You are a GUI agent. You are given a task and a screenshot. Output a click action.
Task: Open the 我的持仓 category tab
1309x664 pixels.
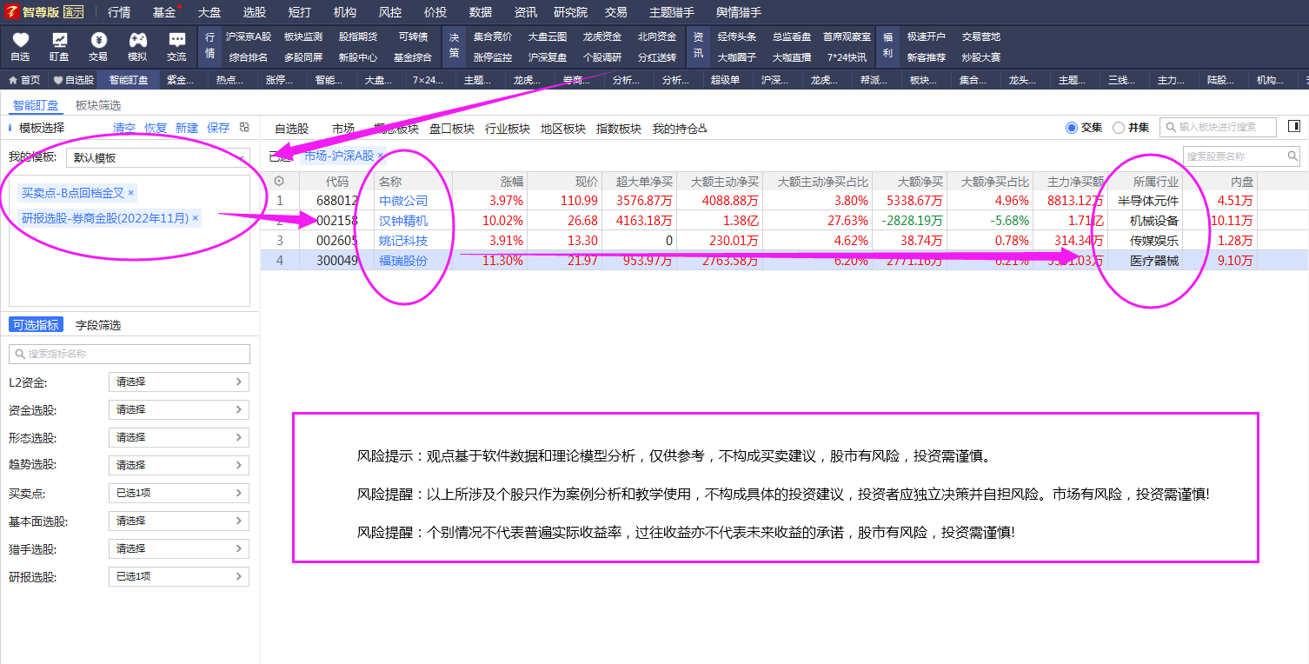point(680,129)
